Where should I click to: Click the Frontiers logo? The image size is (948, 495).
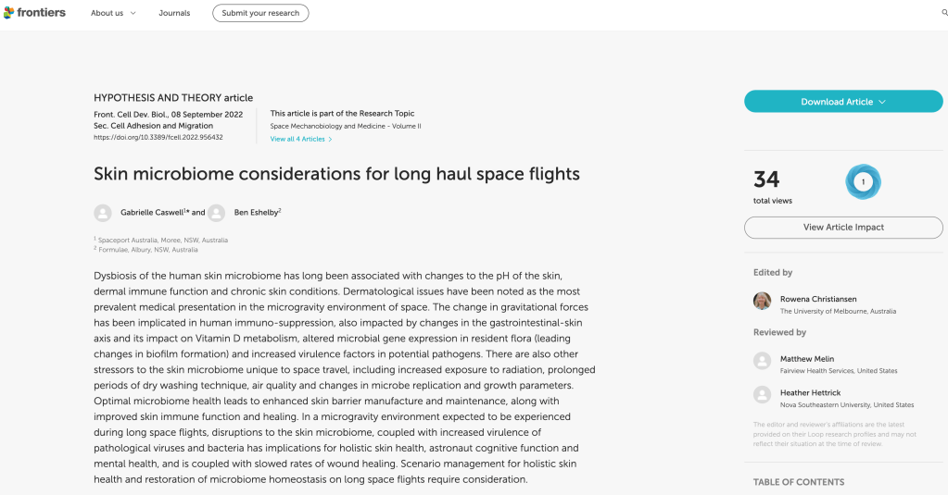[x=34, y=13]
